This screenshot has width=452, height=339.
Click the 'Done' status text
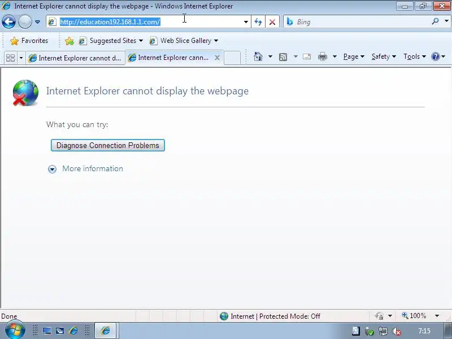(9, 316)
